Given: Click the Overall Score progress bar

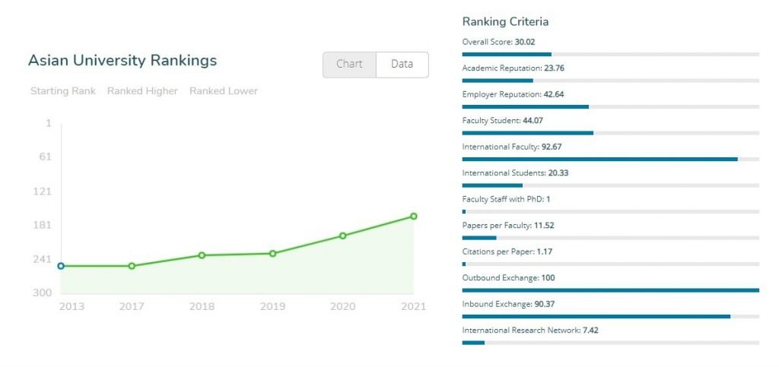Looking at the screenshot, I should pyautogui.click(x=610, y=54).
